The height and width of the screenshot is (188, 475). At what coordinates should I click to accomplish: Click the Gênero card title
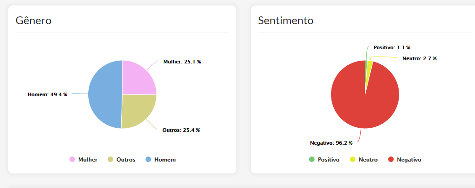click(33, 21)
